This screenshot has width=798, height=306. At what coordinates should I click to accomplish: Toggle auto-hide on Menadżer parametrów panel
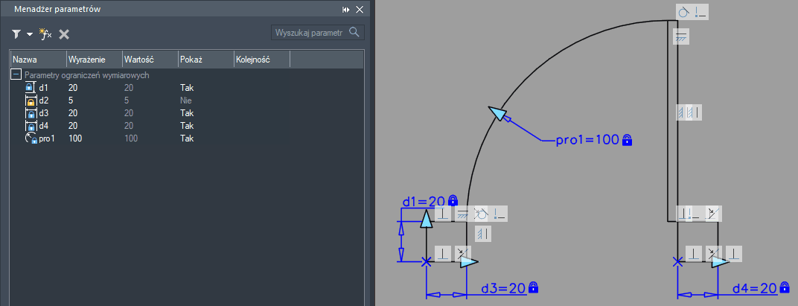point(346,10)
